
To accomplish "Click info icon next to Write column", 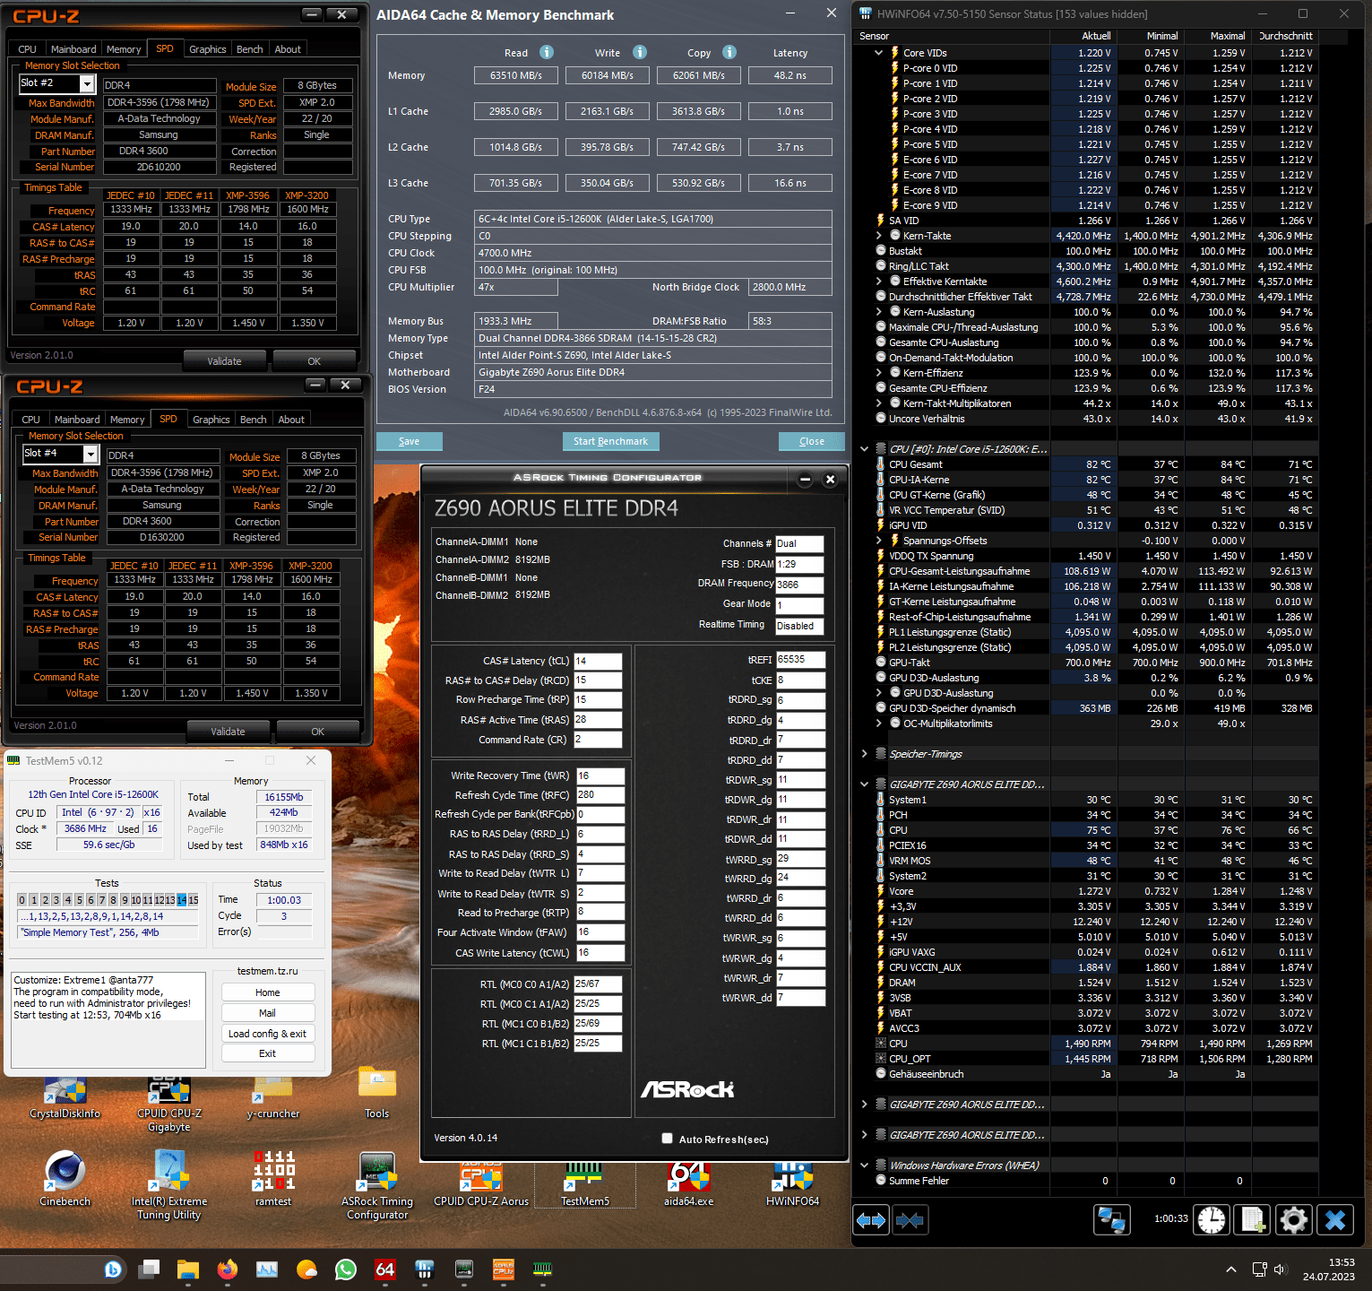I will click(640, 52).
